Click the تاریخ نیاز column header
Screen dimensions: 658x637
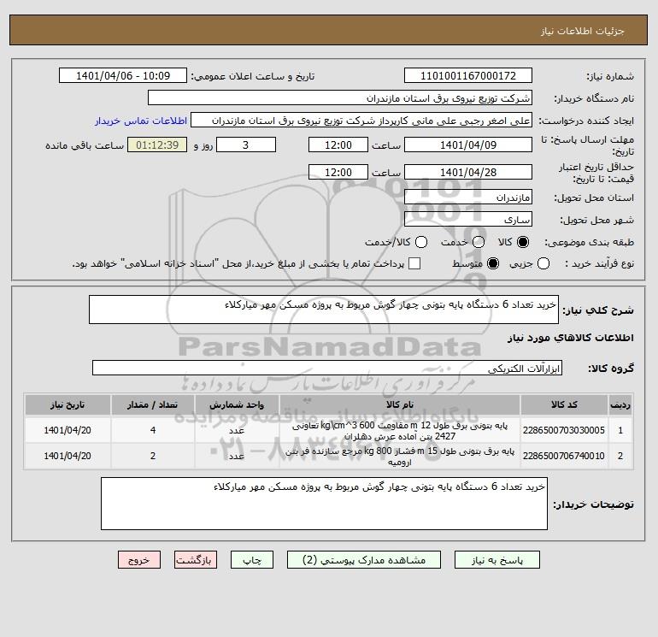68,404
